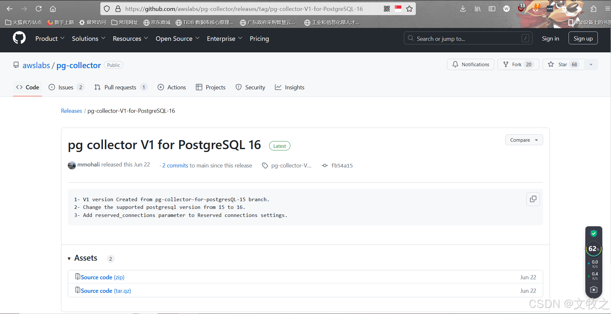Open the Pull requests tab
This screenshot has width=611, height=314.
pos(121,87)
